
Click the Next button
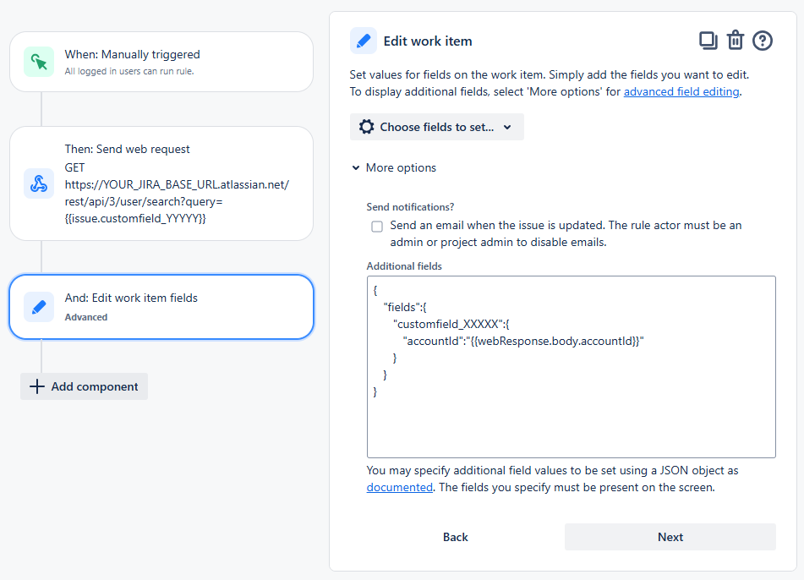[x=670, y=537]
